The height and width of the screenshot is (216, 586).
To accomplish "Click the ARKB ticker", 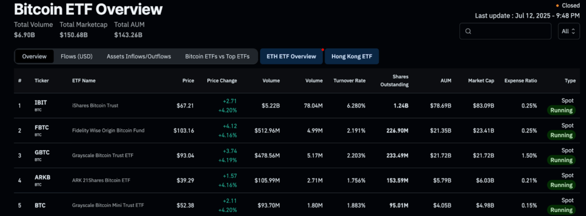I will pyautogui.click(x=42, y=177).
